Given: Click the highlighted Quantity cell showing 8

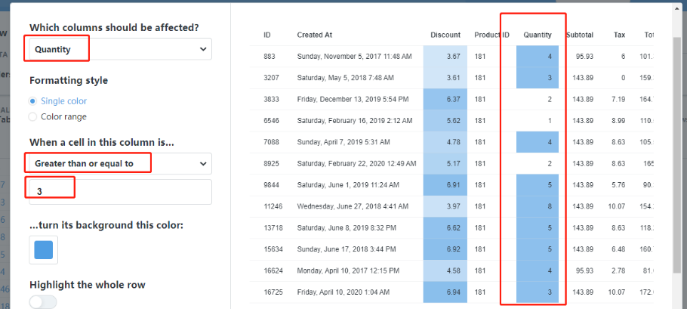Looking at the screenshot, I should (538, 205).
